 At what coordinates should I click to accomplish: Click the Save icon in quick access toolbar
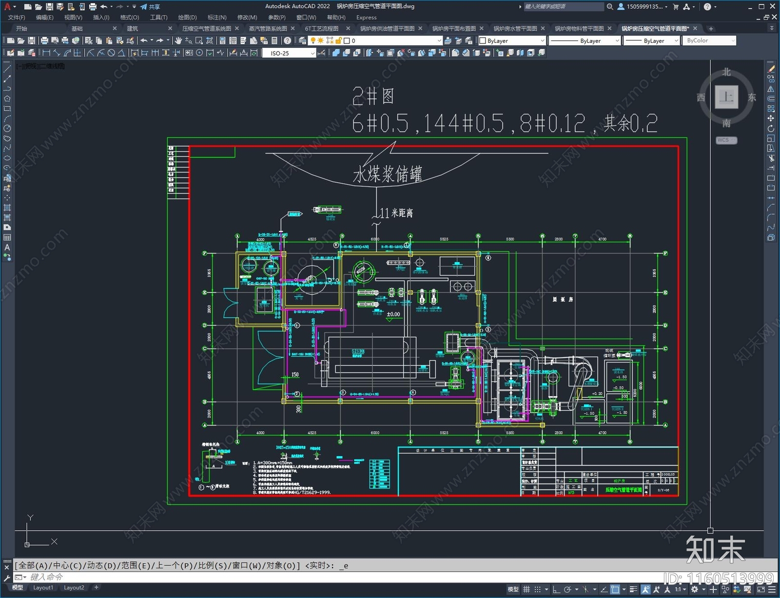49,7
